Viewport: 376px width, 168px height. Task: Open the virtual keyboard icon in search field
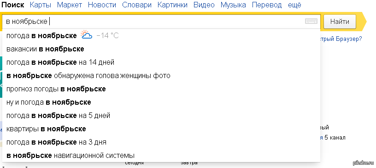[311, 21]
